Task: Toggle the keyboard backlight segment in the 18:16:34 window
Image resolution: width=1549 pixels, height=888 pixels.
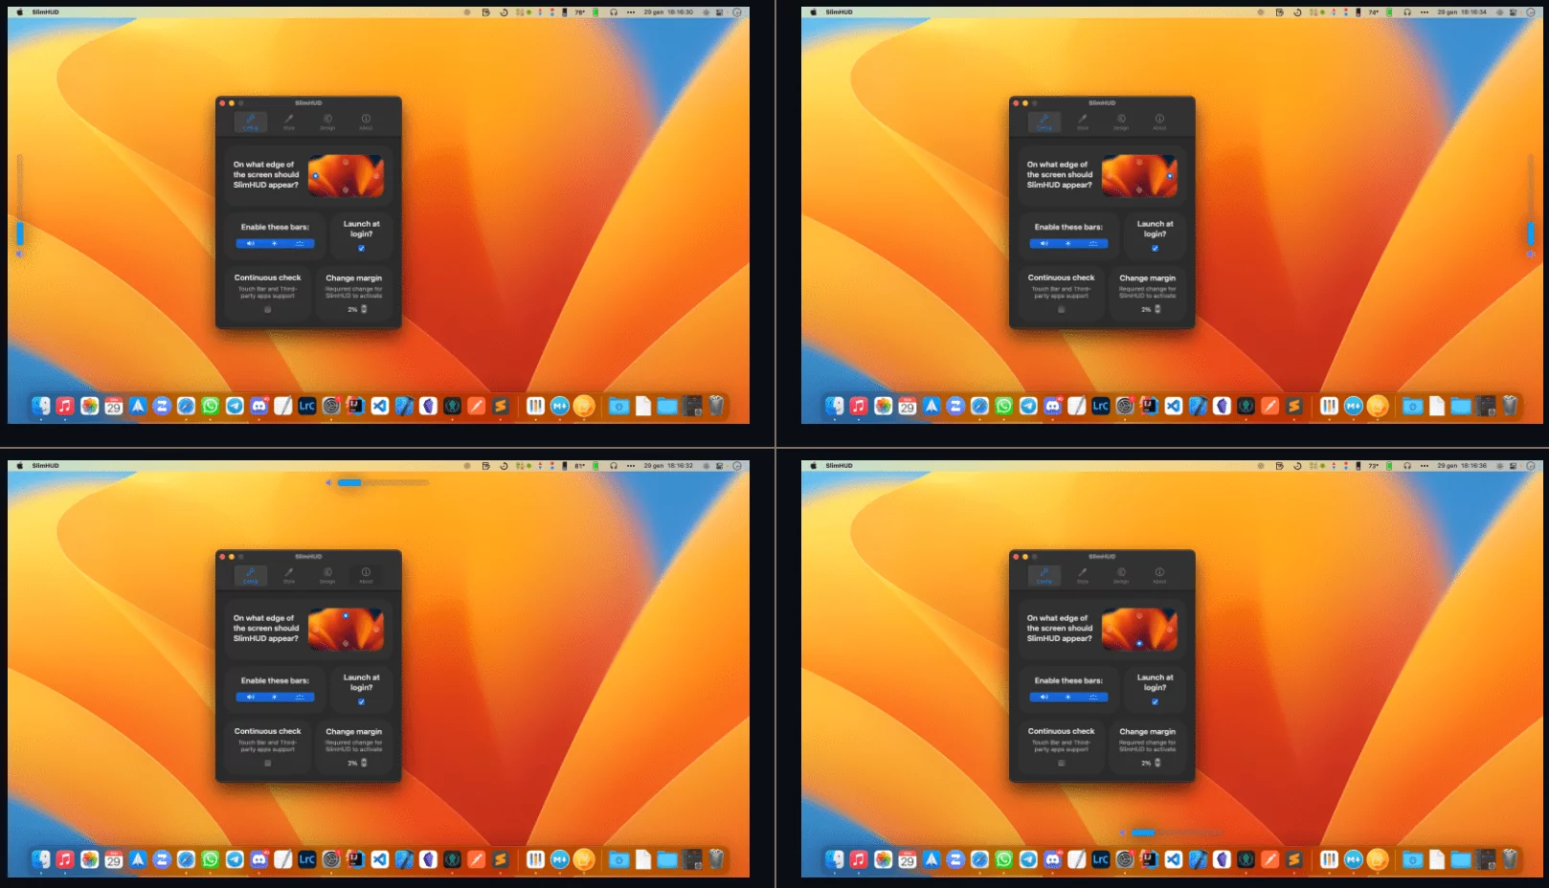Action: click(x=1094, y=243)
